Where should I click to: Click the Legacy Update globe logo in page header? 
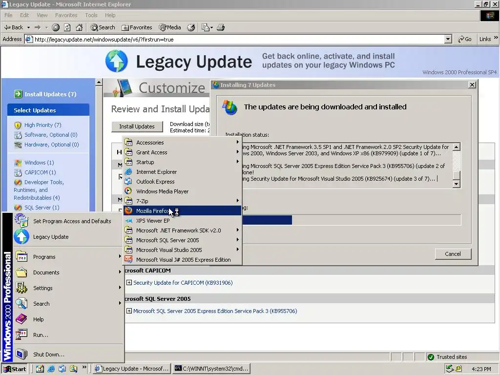click(x=116, y=61)
